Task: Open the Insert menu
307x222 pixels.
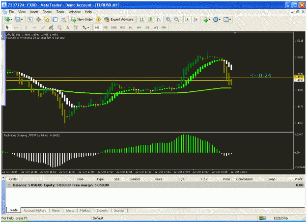Action: click(34, 12)
